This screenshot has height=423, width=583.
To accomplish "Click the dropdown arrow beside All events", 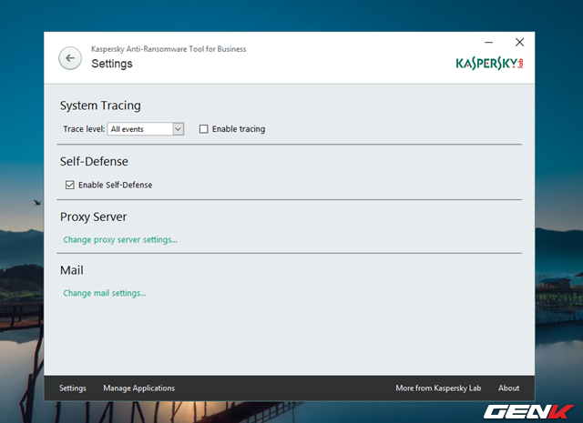I will pos(178,129).
